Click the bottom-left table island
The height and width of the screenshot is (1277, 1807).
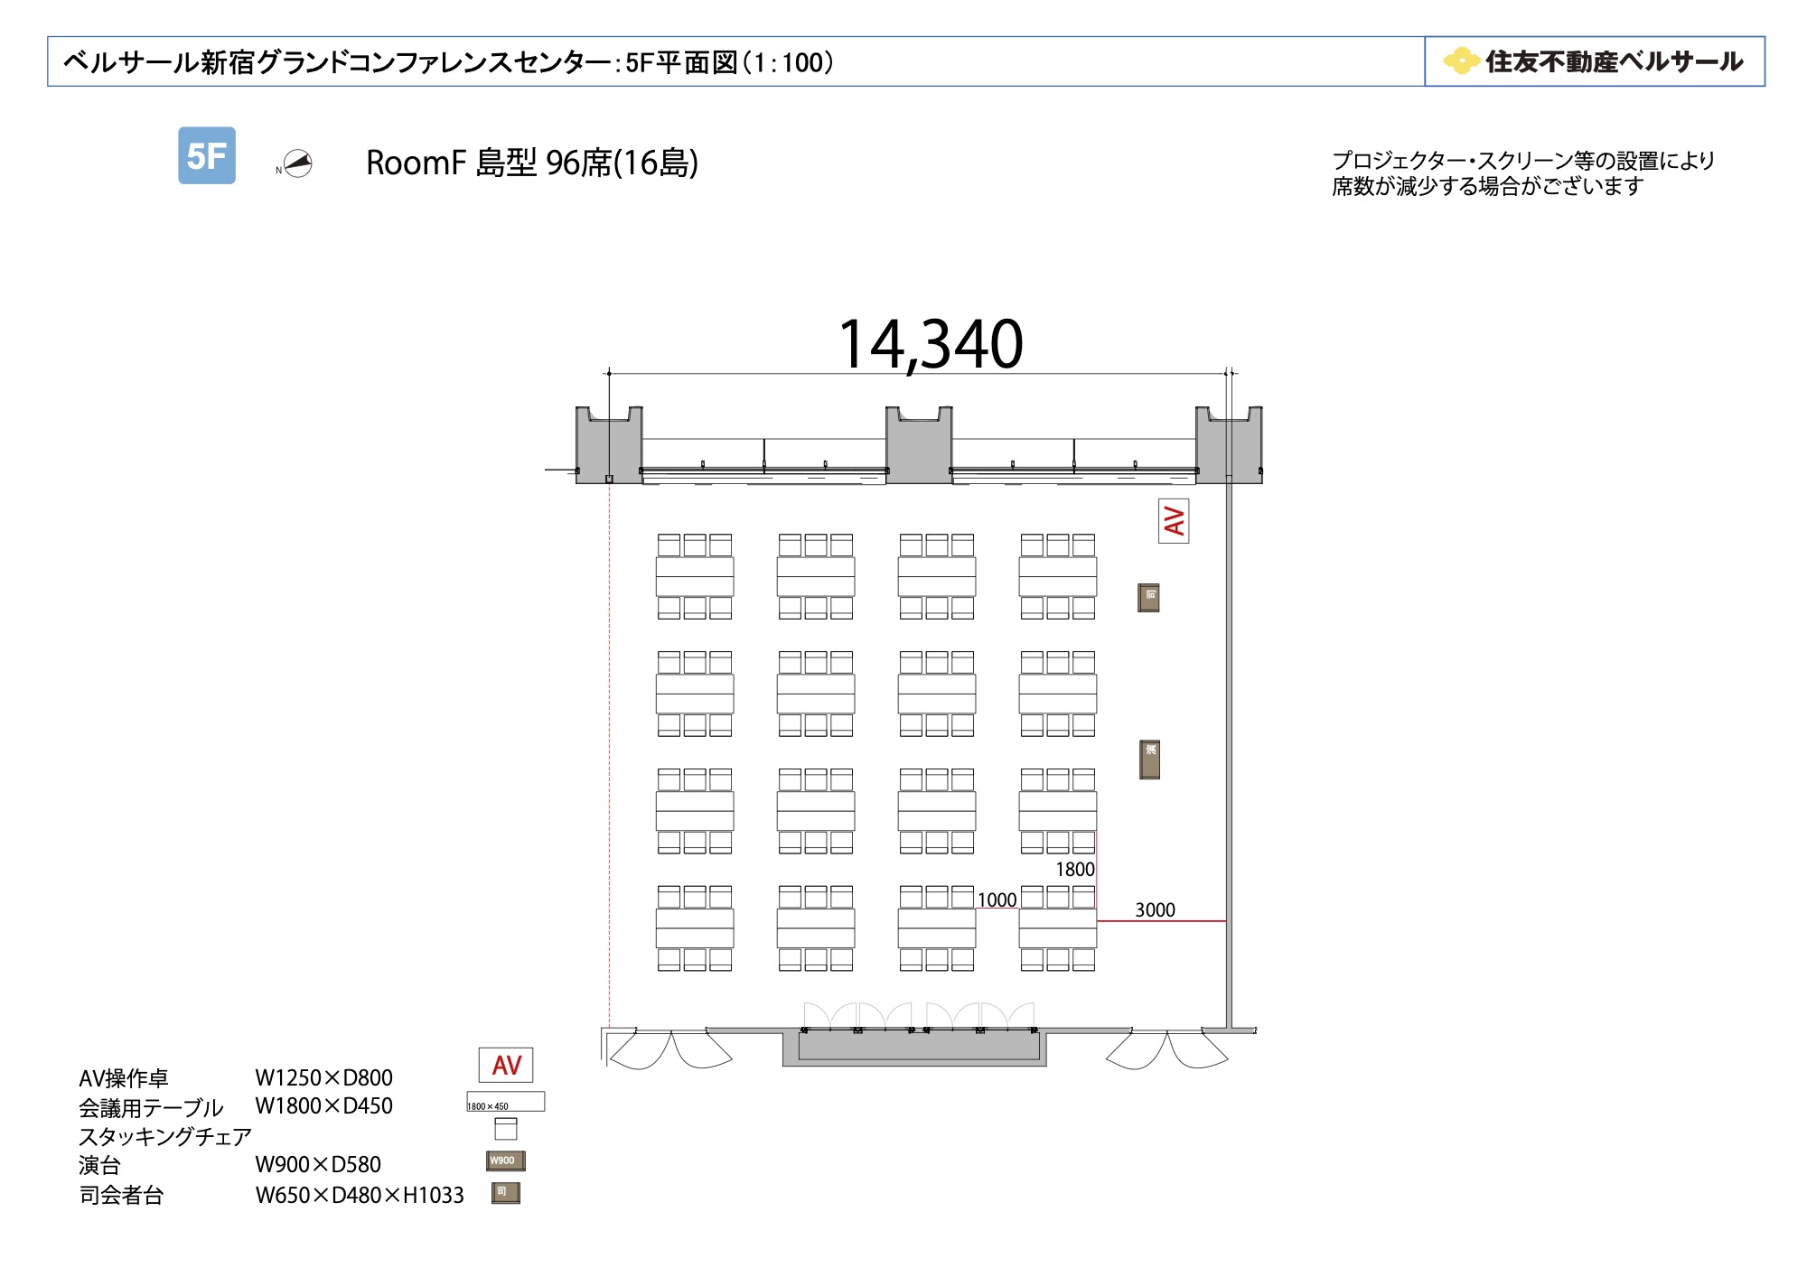[x=695, y=928]
